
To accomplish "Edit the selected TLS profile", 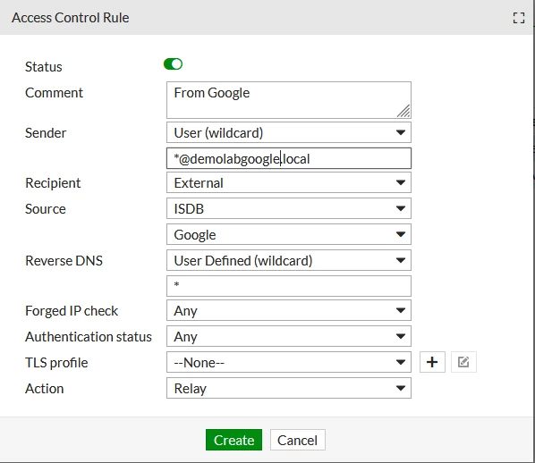I will 463,362.
